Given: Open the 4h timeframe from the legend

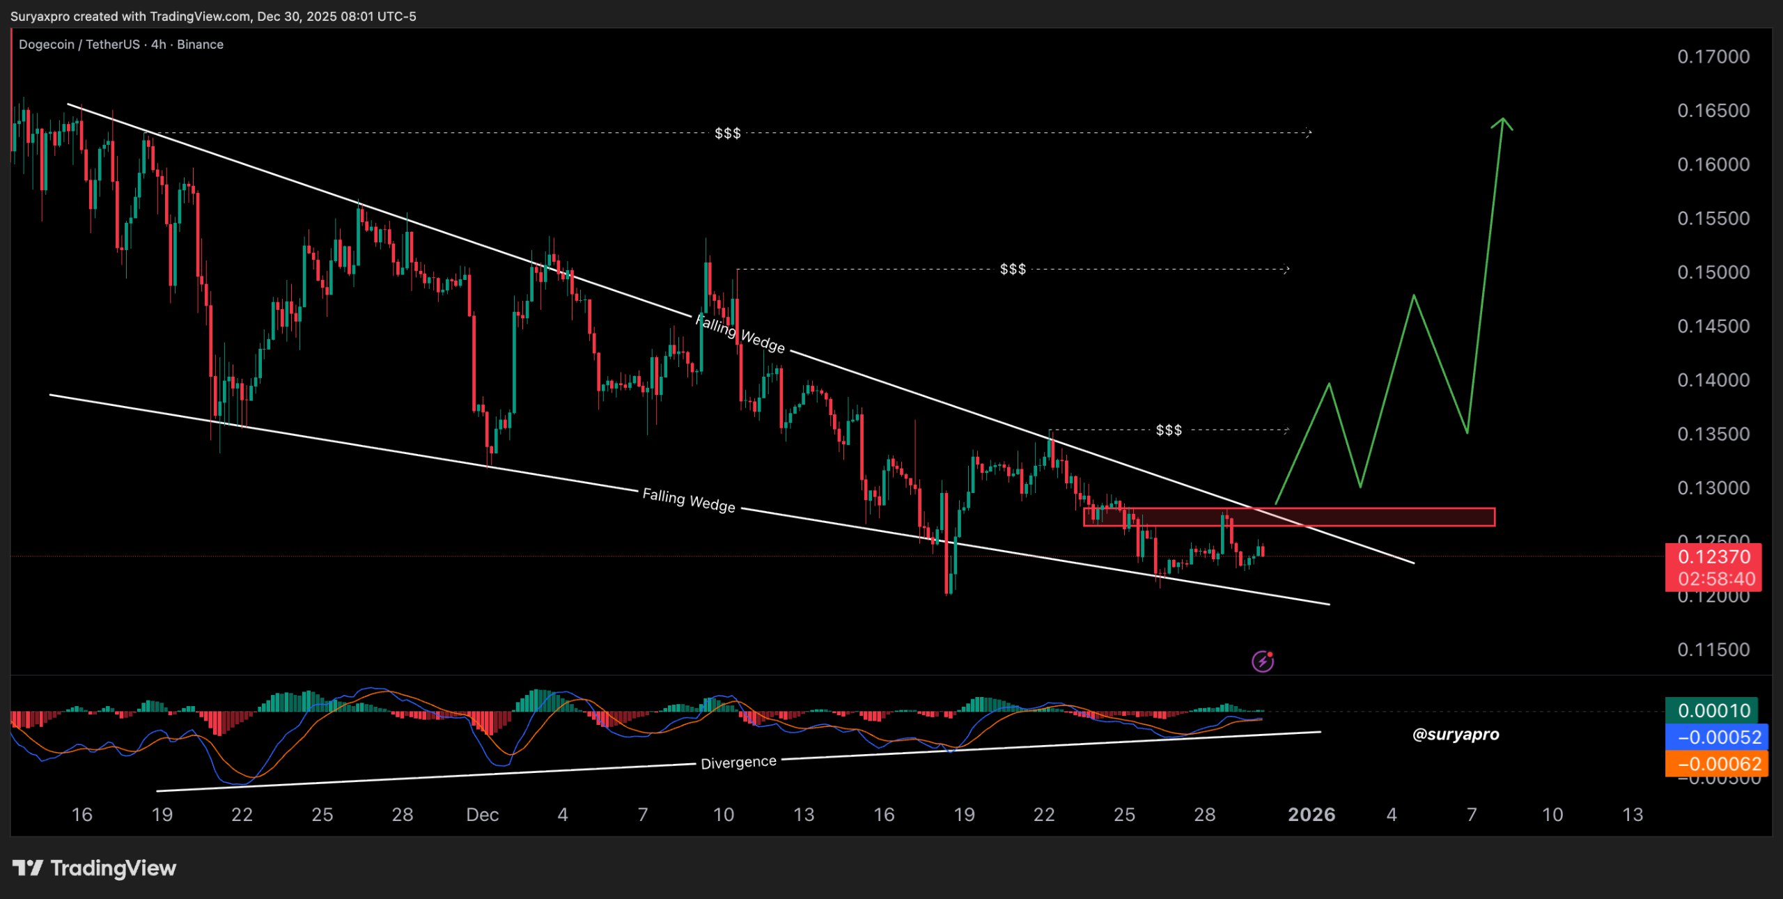Looking at the screenshot, I should (158, 44).
